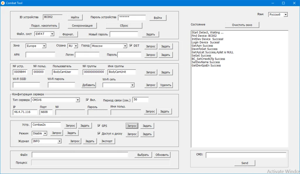Click the Экспорт log button
The image size is (300, 174).
107,141
